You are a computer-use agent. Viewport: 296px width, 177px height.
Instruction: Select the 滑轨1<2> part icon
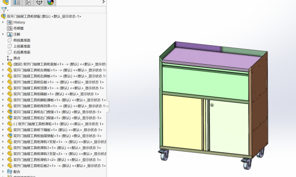tap(10, 160)
